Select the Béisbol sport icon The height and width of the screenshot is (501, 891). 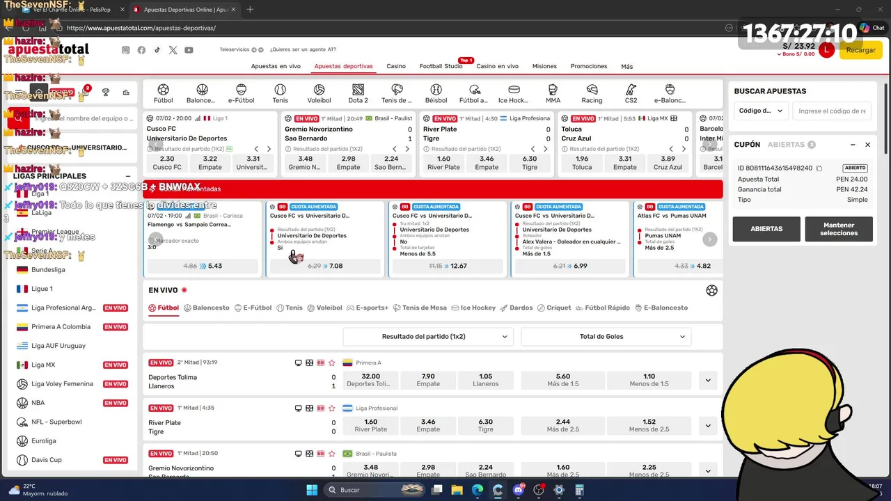coord(436,94)
